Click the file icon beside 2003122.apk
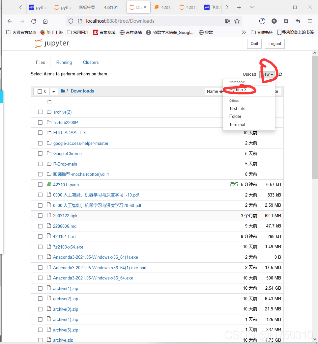 coord(49,215)
